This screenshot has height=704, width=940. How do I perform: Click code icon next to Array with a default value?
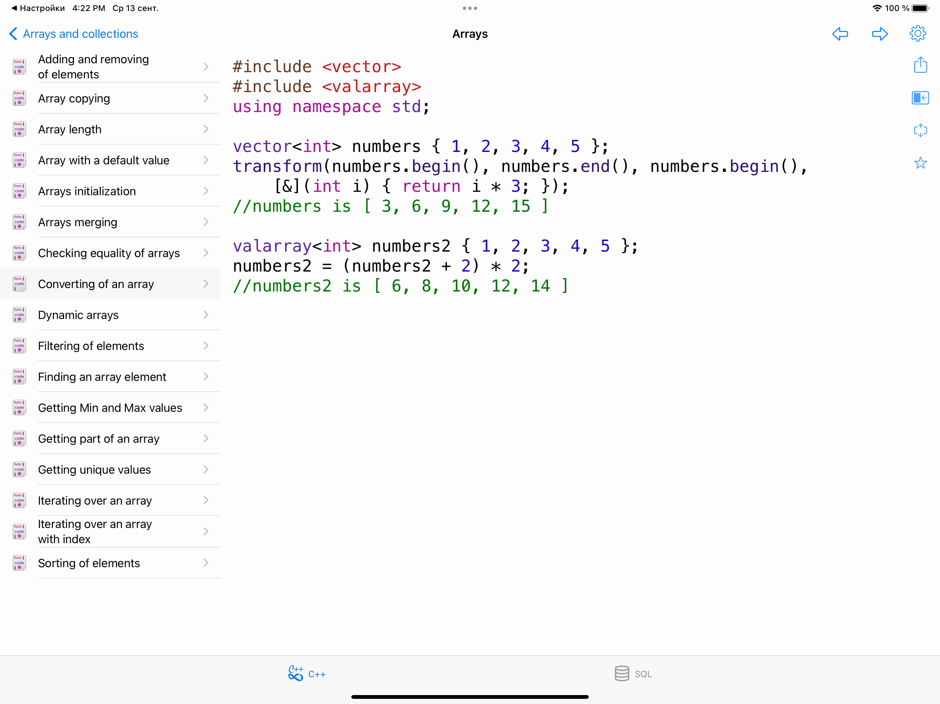19,160
